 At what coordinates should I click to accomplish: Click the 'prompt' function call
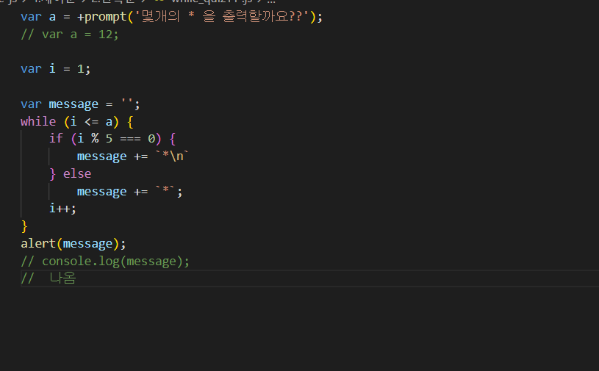105,17
